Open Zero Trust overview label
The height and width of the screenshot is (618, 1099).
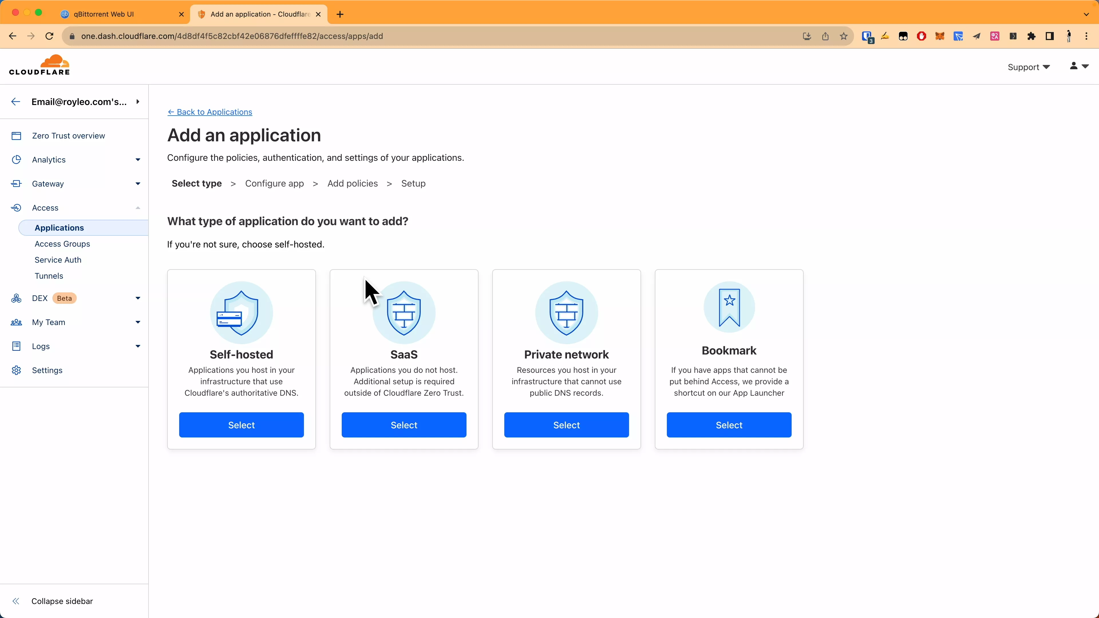[68, 136]
